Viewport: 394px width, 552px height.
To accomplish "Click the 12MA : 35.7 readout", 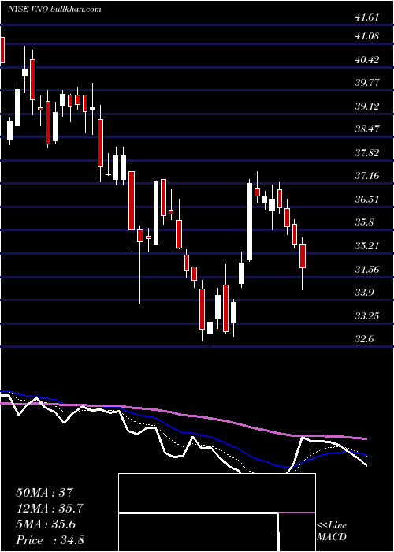I will [x=50, y=509].
